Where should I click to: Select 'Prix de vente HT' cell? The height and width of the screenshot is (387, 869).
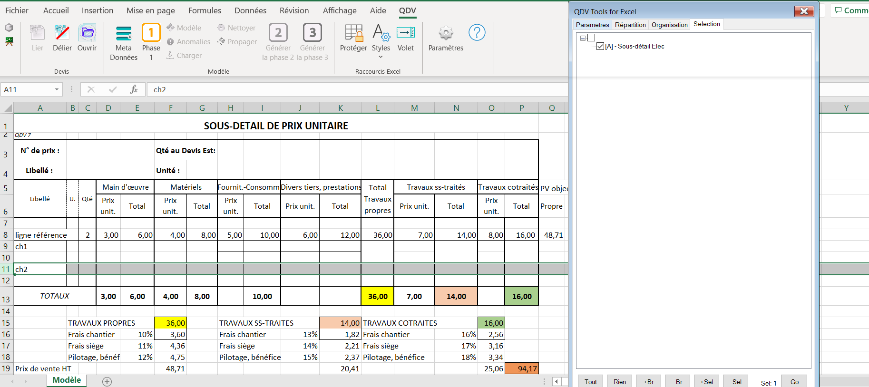[40, 368]
